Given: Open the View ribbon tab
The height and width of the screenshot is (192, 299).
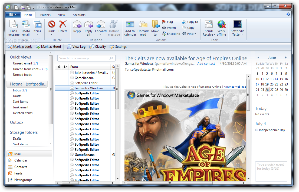Looking at the screenshot, I should 61,15.
